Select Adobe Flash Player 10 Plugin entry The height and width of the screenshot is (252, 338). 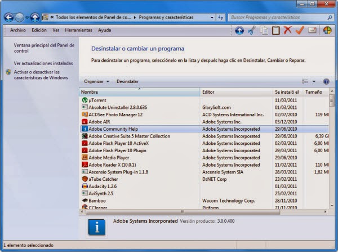204,150
